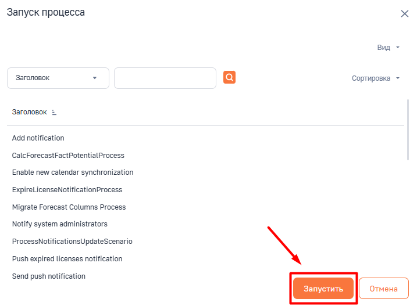Image resolution: width=417 pixels, height=306 pixels.
Task: Close the Запуск процесса dialog
Action: 405,13
